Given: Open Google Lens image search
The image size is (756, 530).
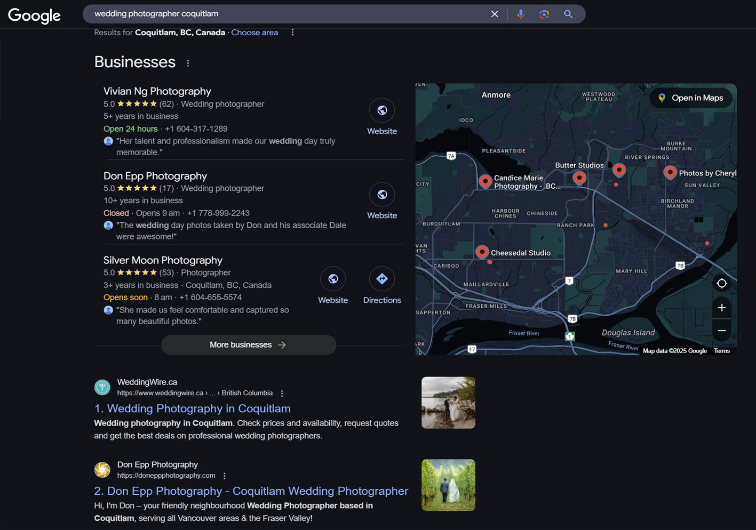Looking at the screenshot, I should point(544,14).
